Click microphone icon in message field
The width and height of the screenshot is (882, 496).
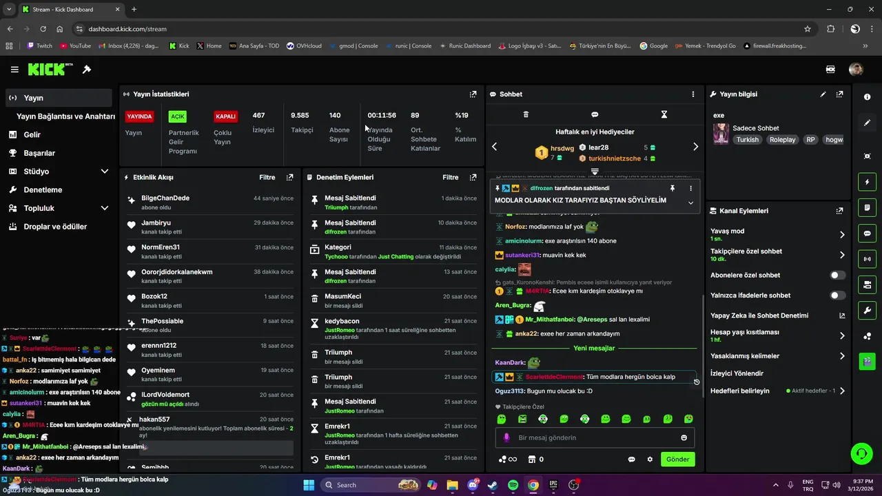[506, 437]
